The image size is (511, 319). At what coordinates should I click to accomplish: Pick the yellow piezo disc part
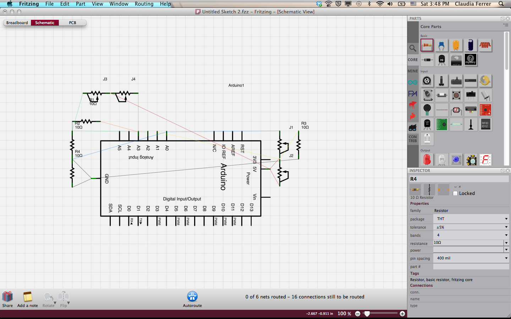(x=485, y=81)
